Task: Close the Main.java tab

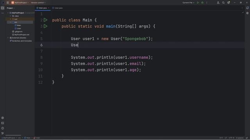Action: point(48,8)
